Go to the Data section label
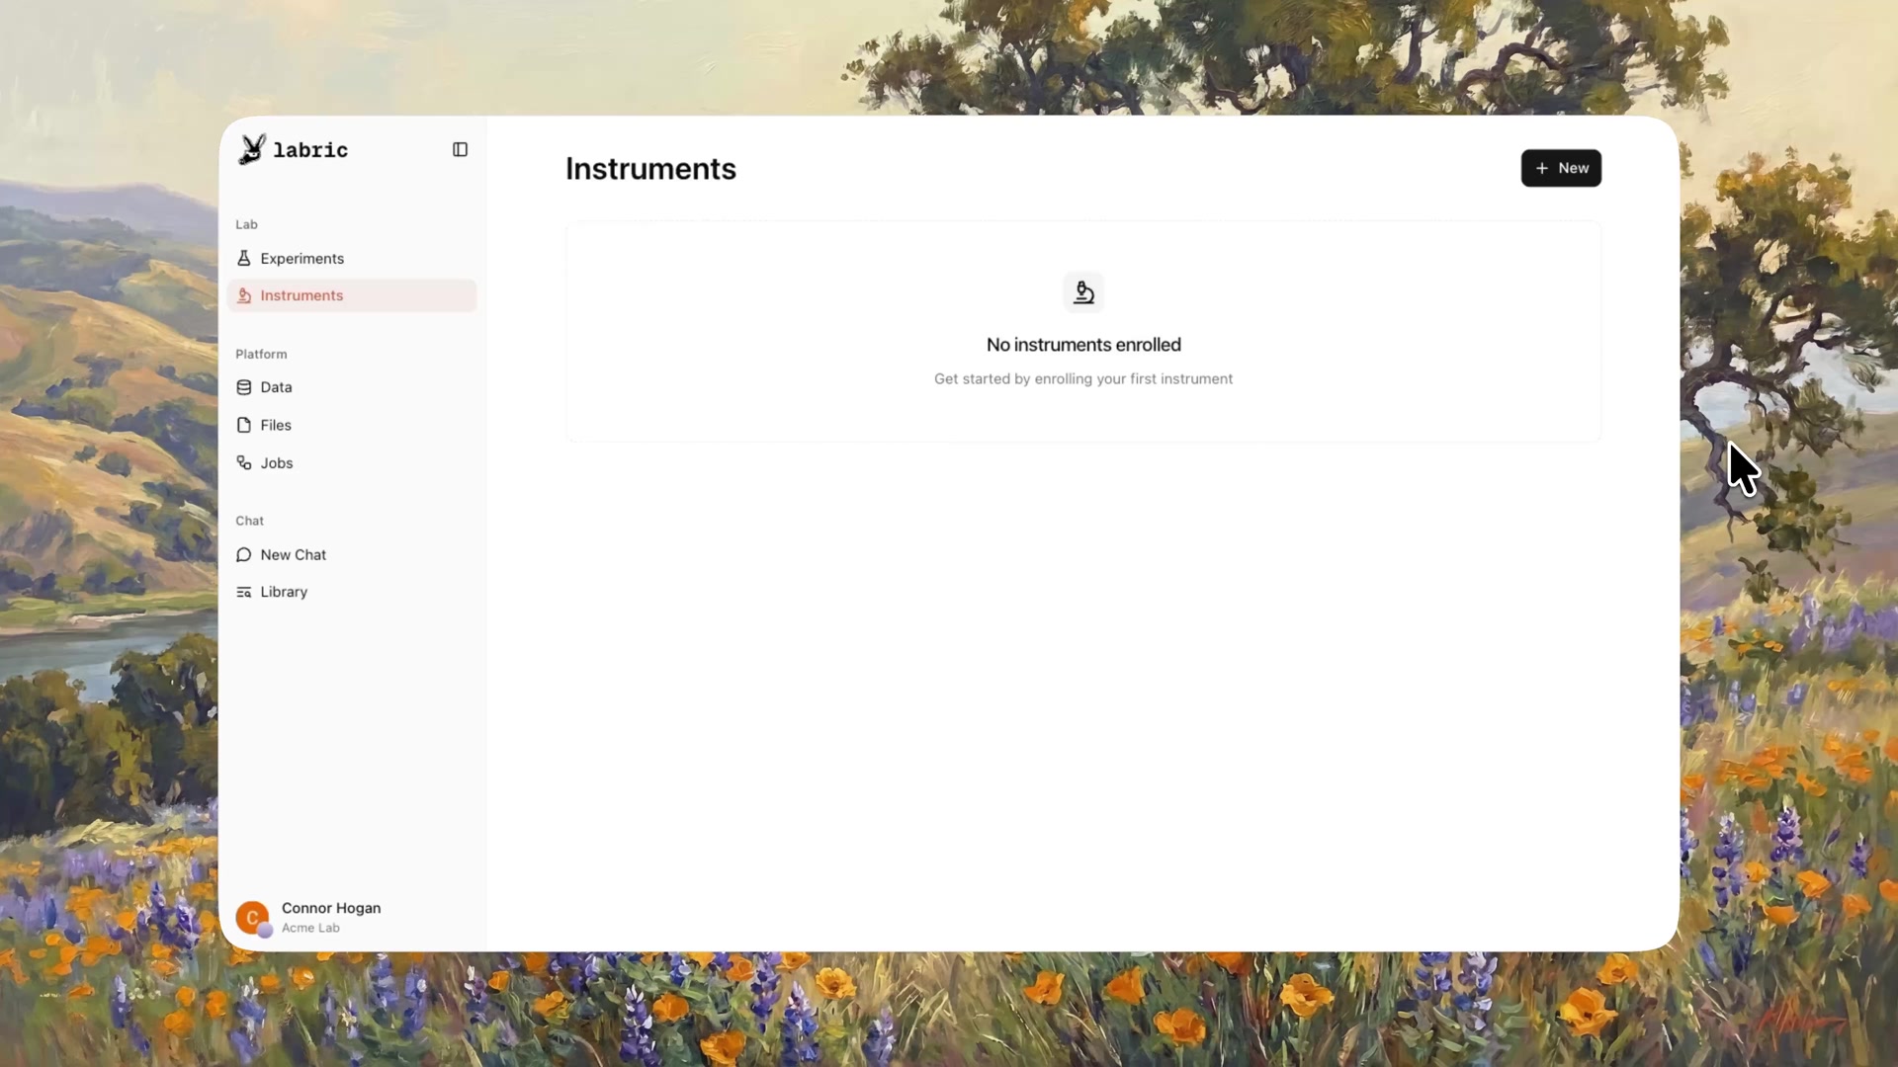 click(276, 387)
